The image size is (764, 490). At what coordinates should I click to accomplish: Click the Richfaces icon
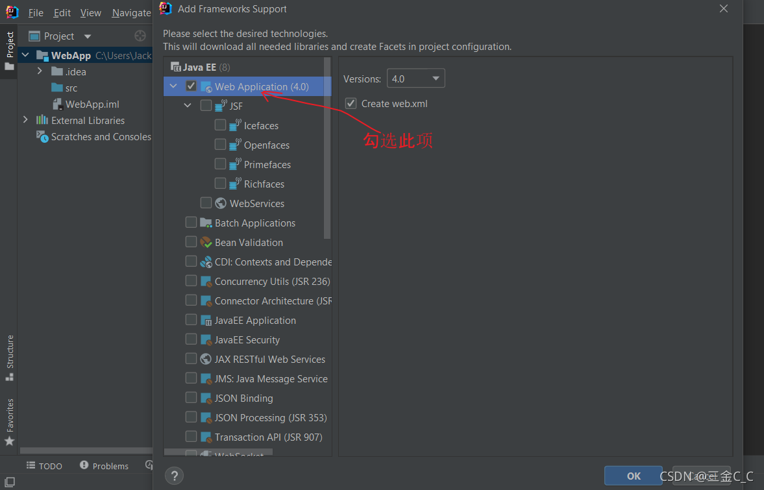coord(236,184)
